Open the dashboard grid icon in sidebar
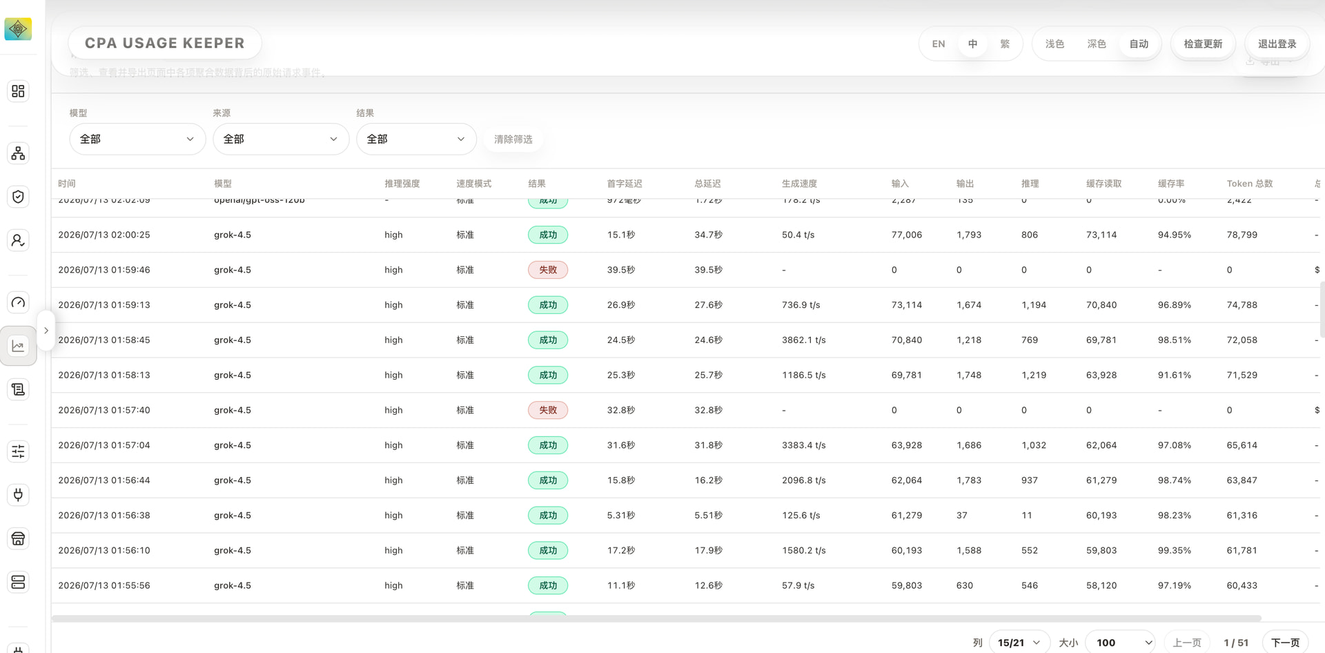 (18, 91)
